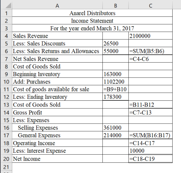
Task: Click 'For the year ended March 31, 2017' cell
Action: tap(92, 28)
